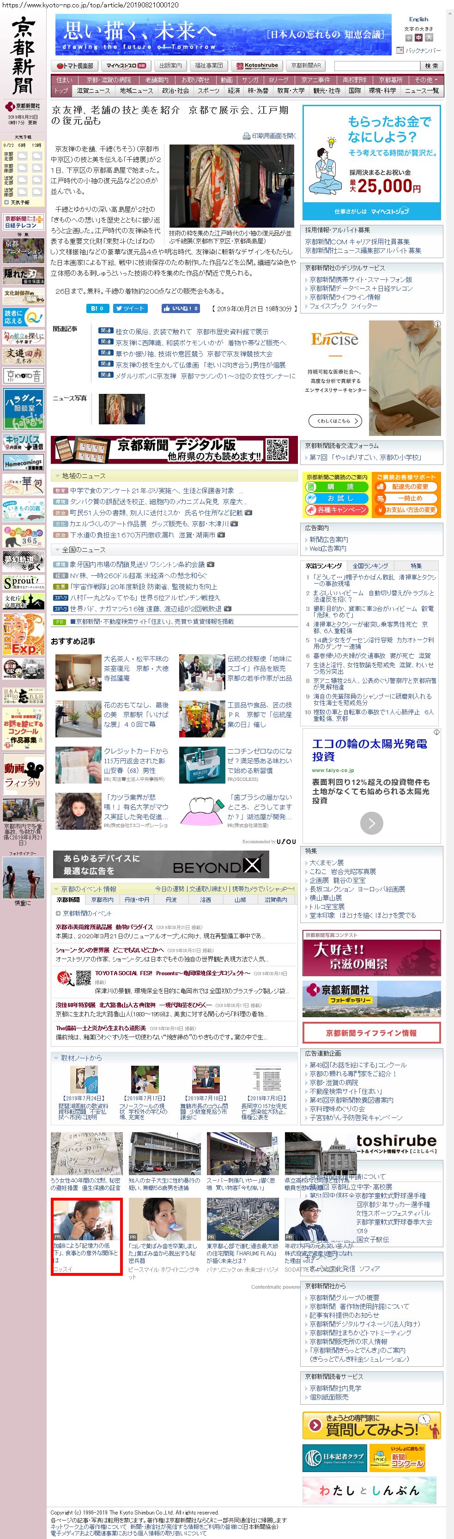Click the トマト倶楽部 button

tap(75, 66)
